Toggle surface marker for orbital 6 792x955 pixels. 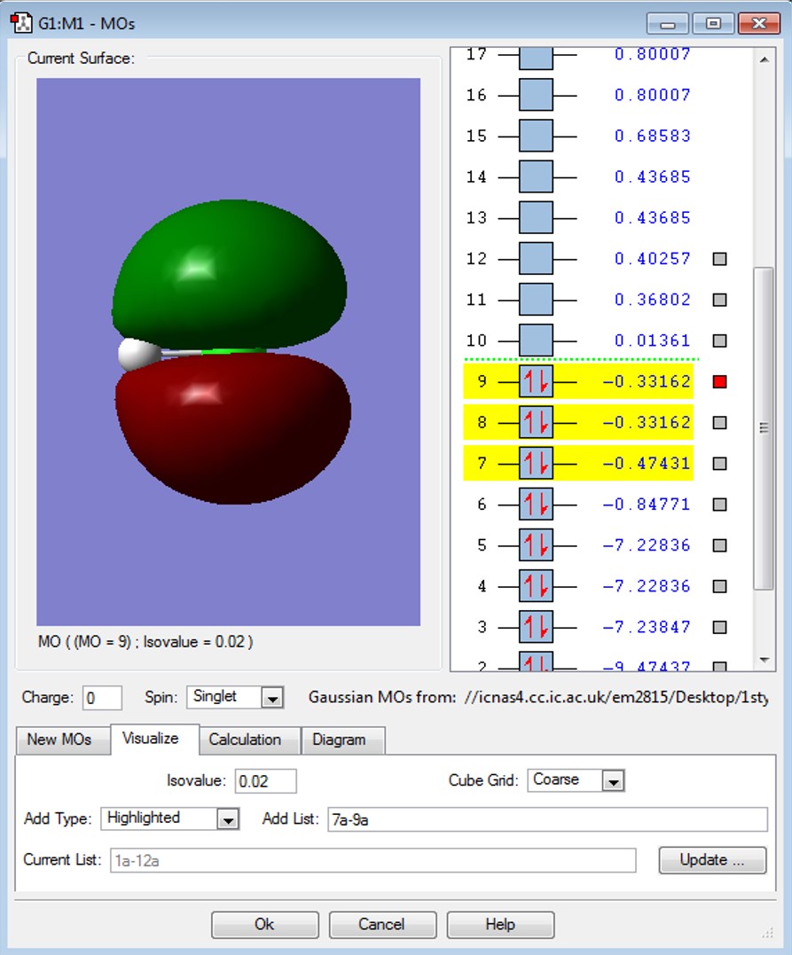719,505
